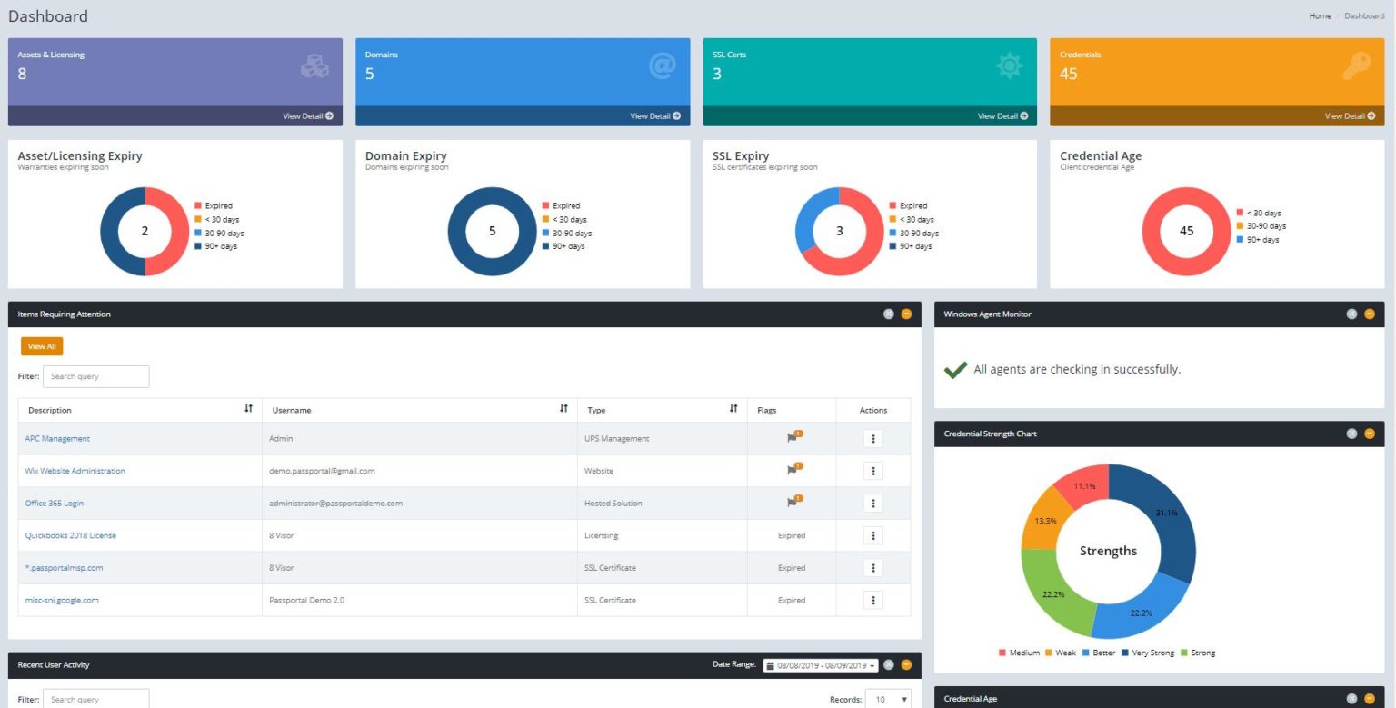Click the cubes icon on Assets card
Screen dimensions: 1396x708
(x=314, y=66)
